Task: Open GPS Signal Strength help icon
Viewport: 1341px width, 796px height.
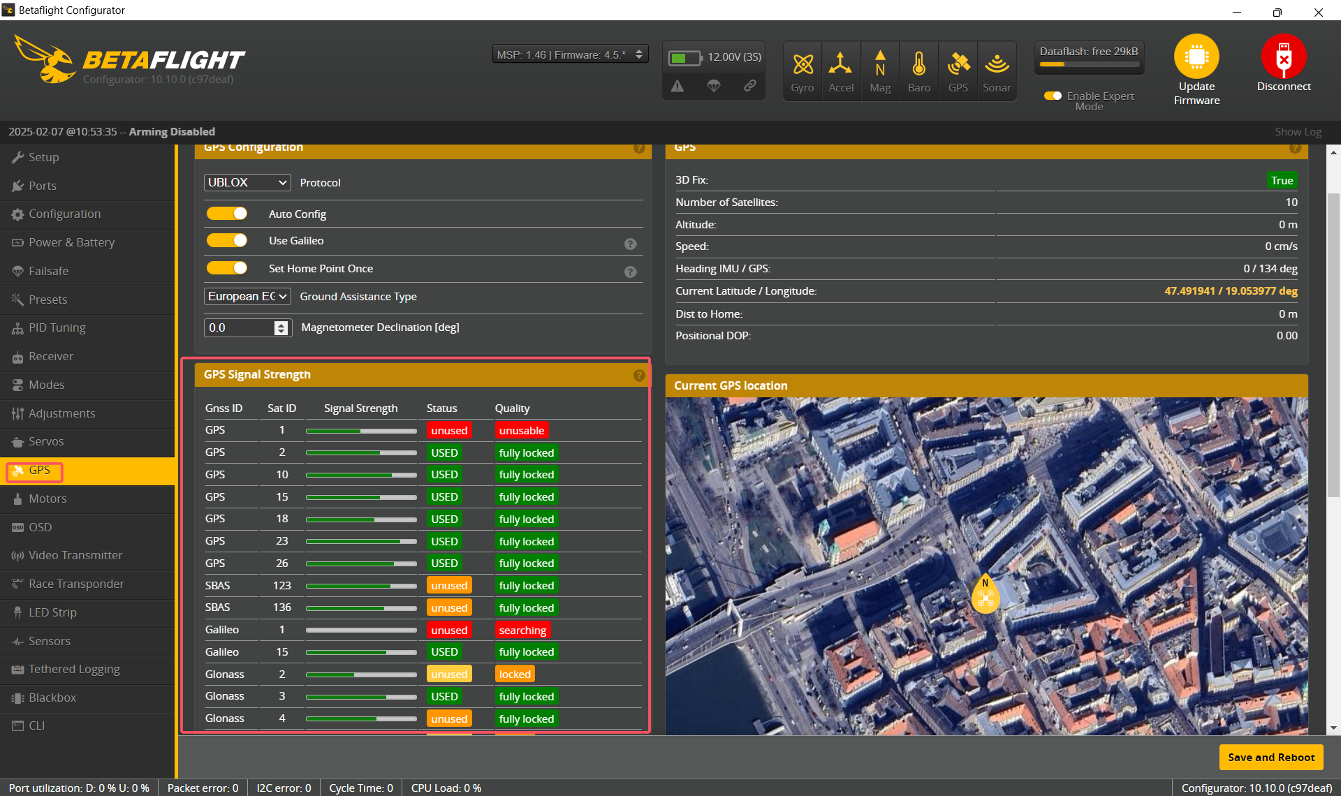Action: 639,376
